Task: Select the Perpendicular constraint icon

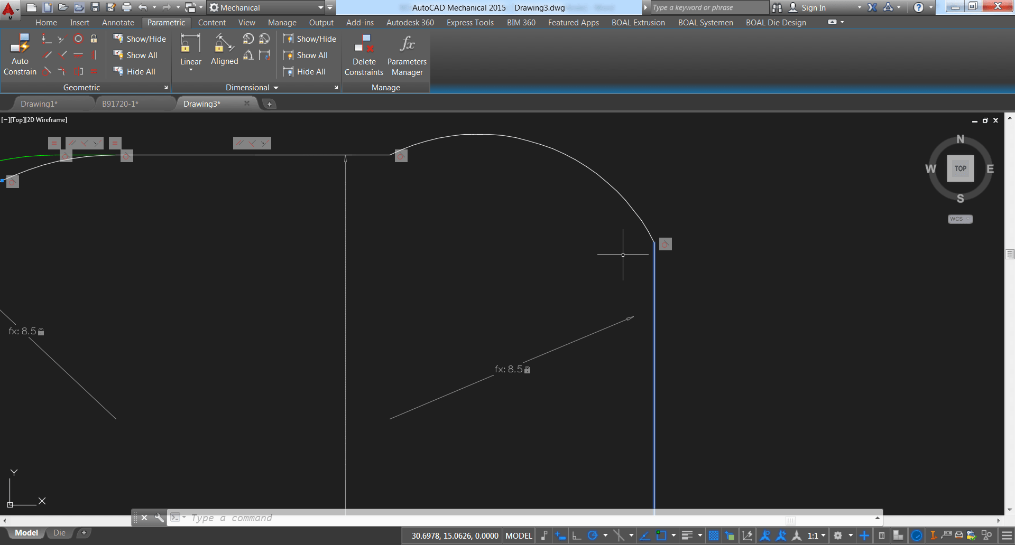Action: point(62,55)
